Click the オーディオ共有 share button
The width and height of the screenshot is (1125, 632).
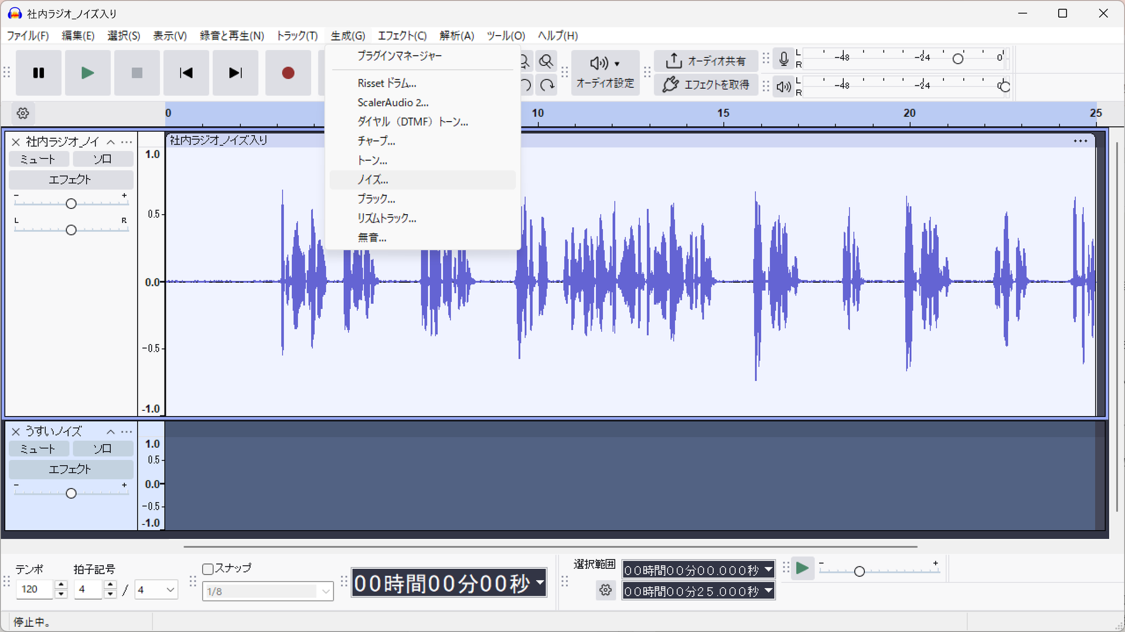click(x=706, y=61)
